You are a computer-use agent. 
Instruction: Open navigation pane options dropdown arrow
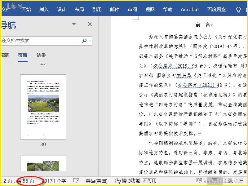74,24
